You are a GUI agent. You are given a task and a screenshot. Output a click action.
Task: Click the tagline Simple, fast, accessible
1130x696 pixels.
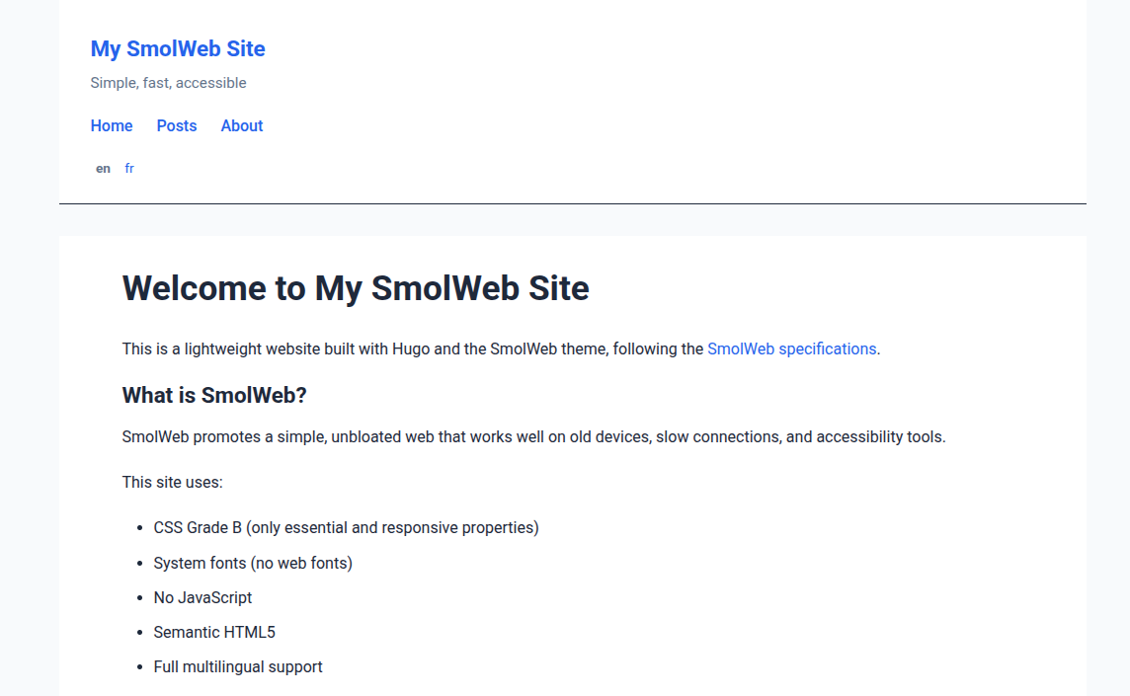click(168, 83)
